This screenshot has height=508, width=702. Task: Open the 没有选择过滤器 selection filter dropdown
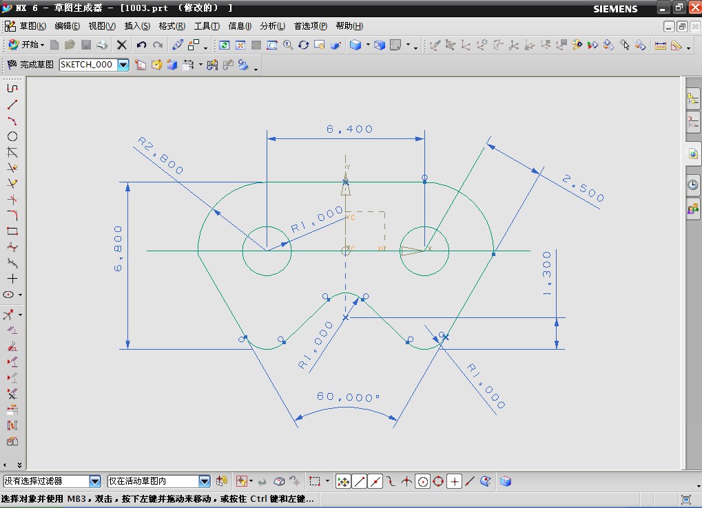click(95, 481)
